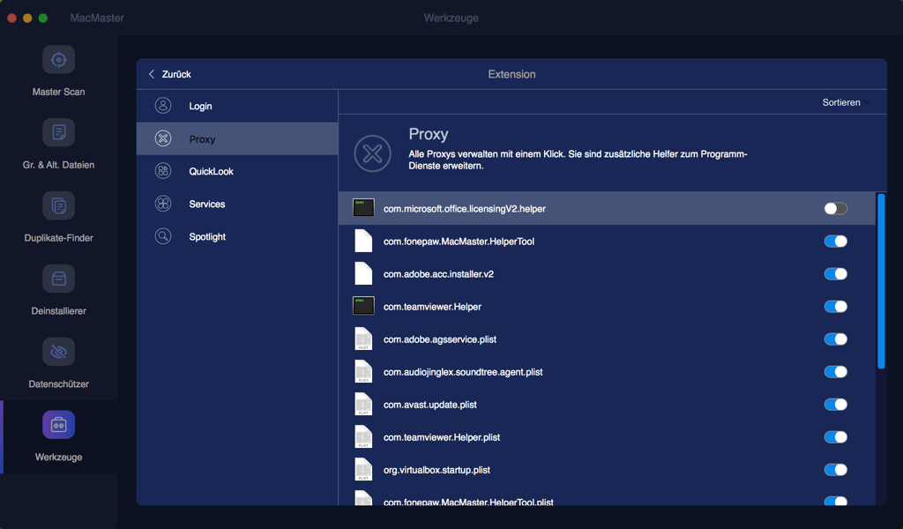Image resolution: width=903 pixels, height=529 pixels.
Task: Click terminal icon of com.teamviewer.Helper
Action: point(363,306)
